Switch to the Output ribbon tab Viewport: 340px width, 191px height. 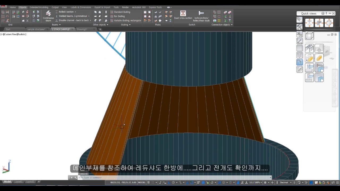(x=55, y=7)
